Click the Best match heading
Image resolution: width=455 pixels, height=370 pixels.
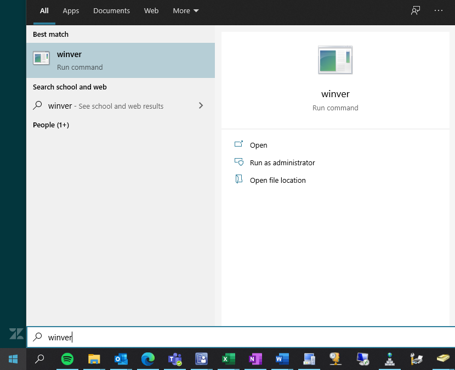[x=51, y=34]
